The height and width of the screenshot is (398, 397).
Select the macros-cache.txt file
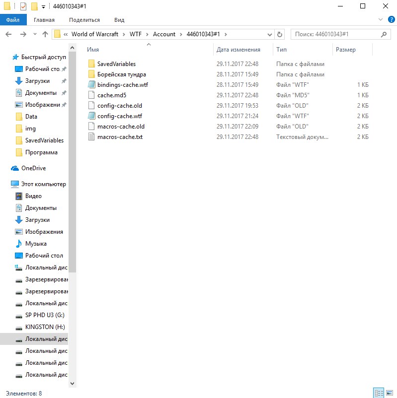point(120,137)
